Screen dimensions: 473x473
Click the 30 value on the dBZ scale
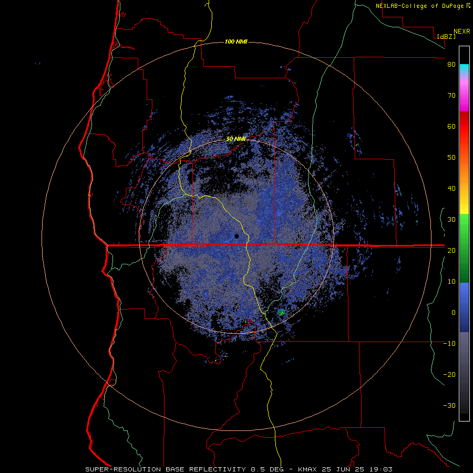click(451, 220)
